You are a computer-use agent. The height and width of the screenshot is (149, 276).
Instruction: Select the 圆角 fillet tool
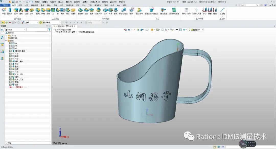38,11
